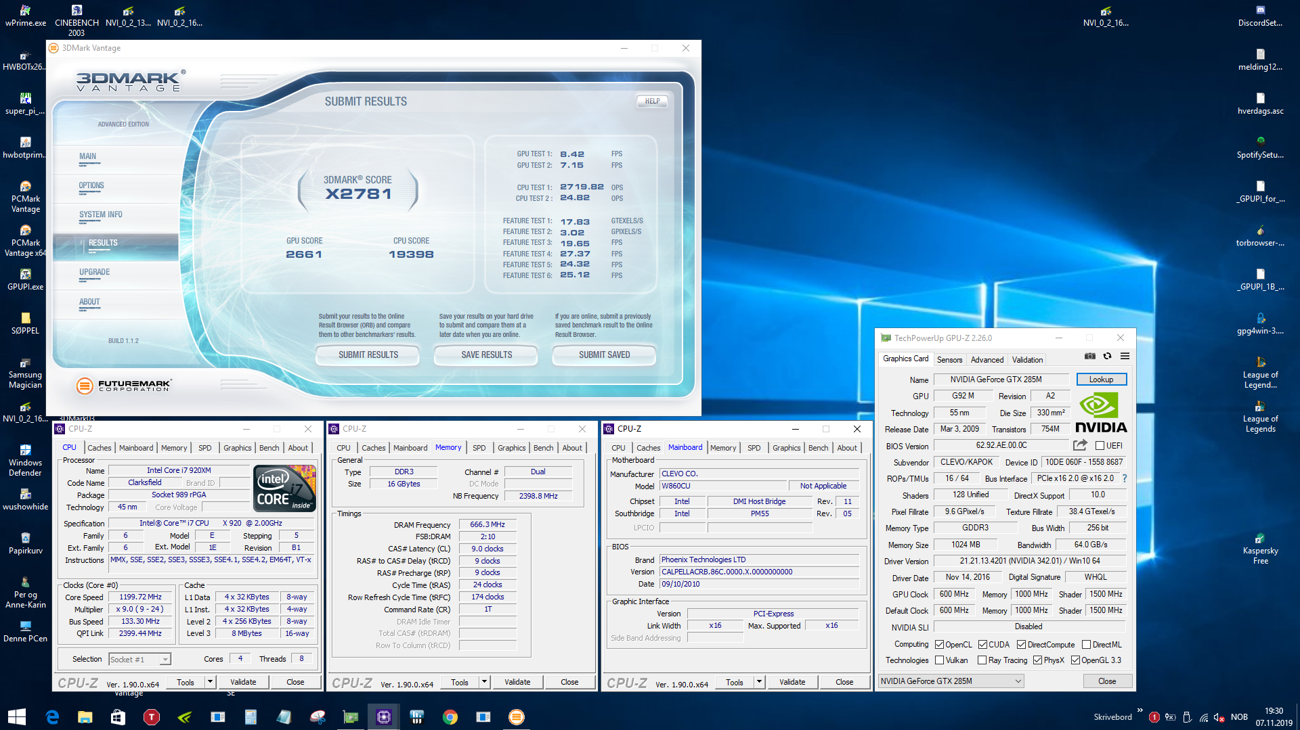Screen dimensions: 1300x730
Task: Open Microsoft Edge from the taskbar
Action: (52, 716)
